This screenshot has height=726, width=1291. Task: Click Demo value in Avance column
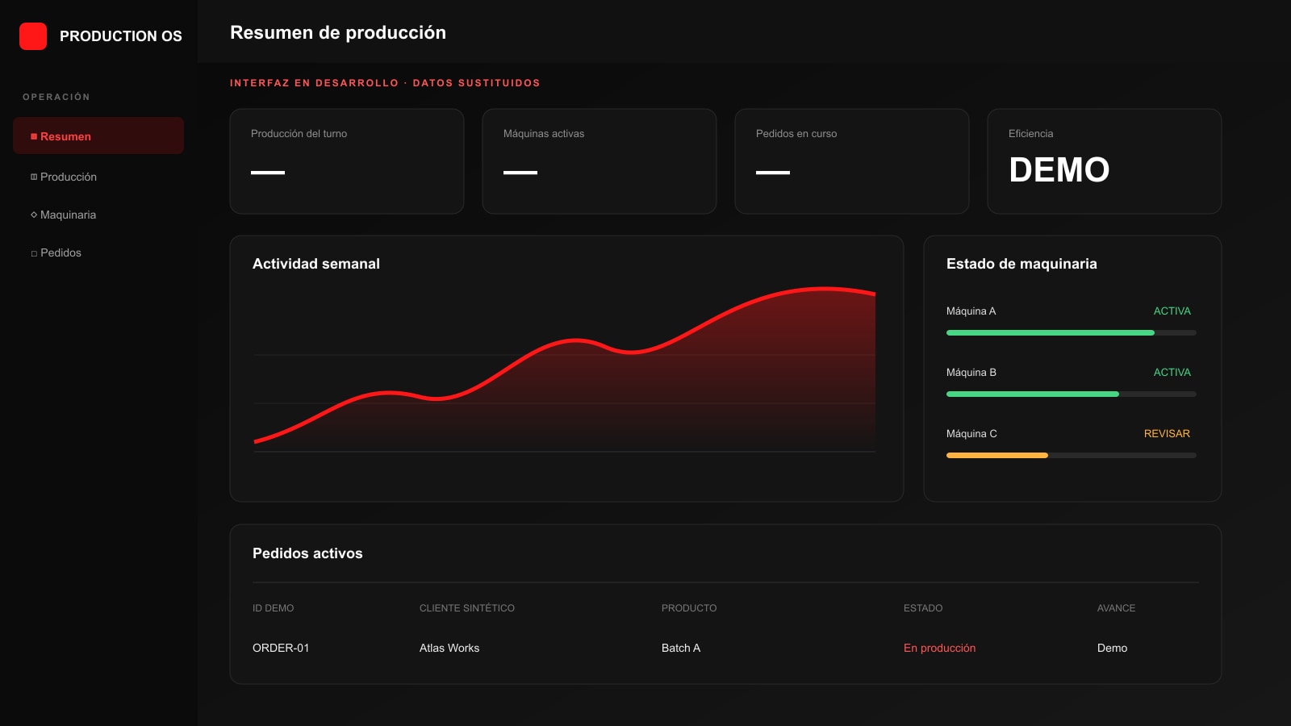[1112, 648]
